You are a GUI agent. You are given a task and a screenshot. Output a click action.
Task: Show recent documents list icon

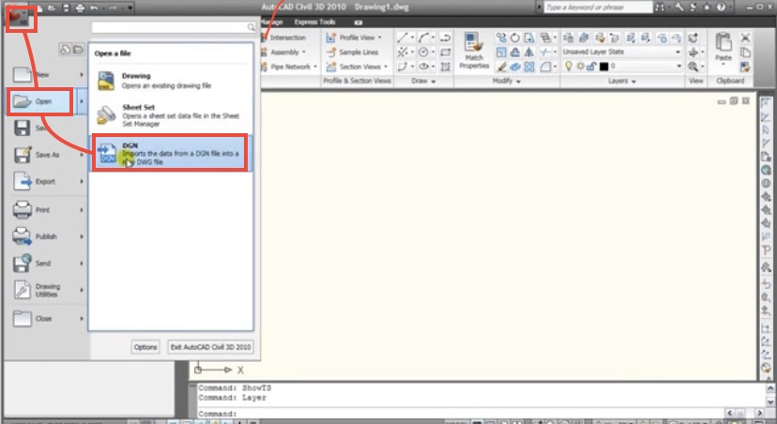66,49
